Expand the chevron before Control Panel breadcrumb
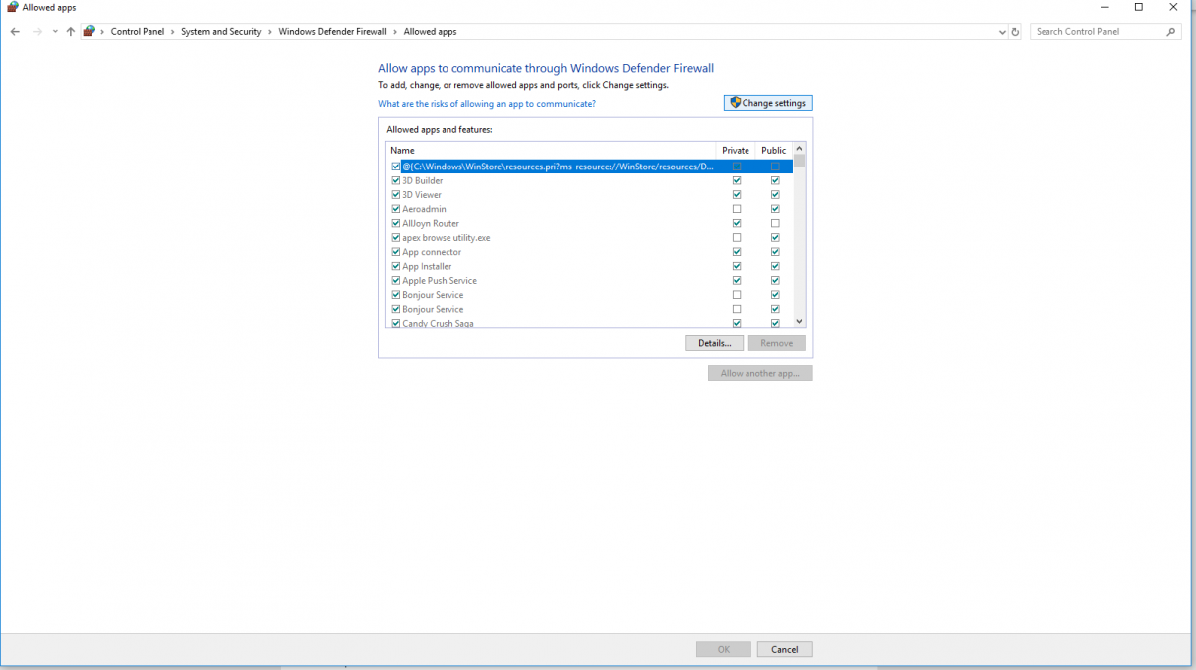 click(103, 32)
